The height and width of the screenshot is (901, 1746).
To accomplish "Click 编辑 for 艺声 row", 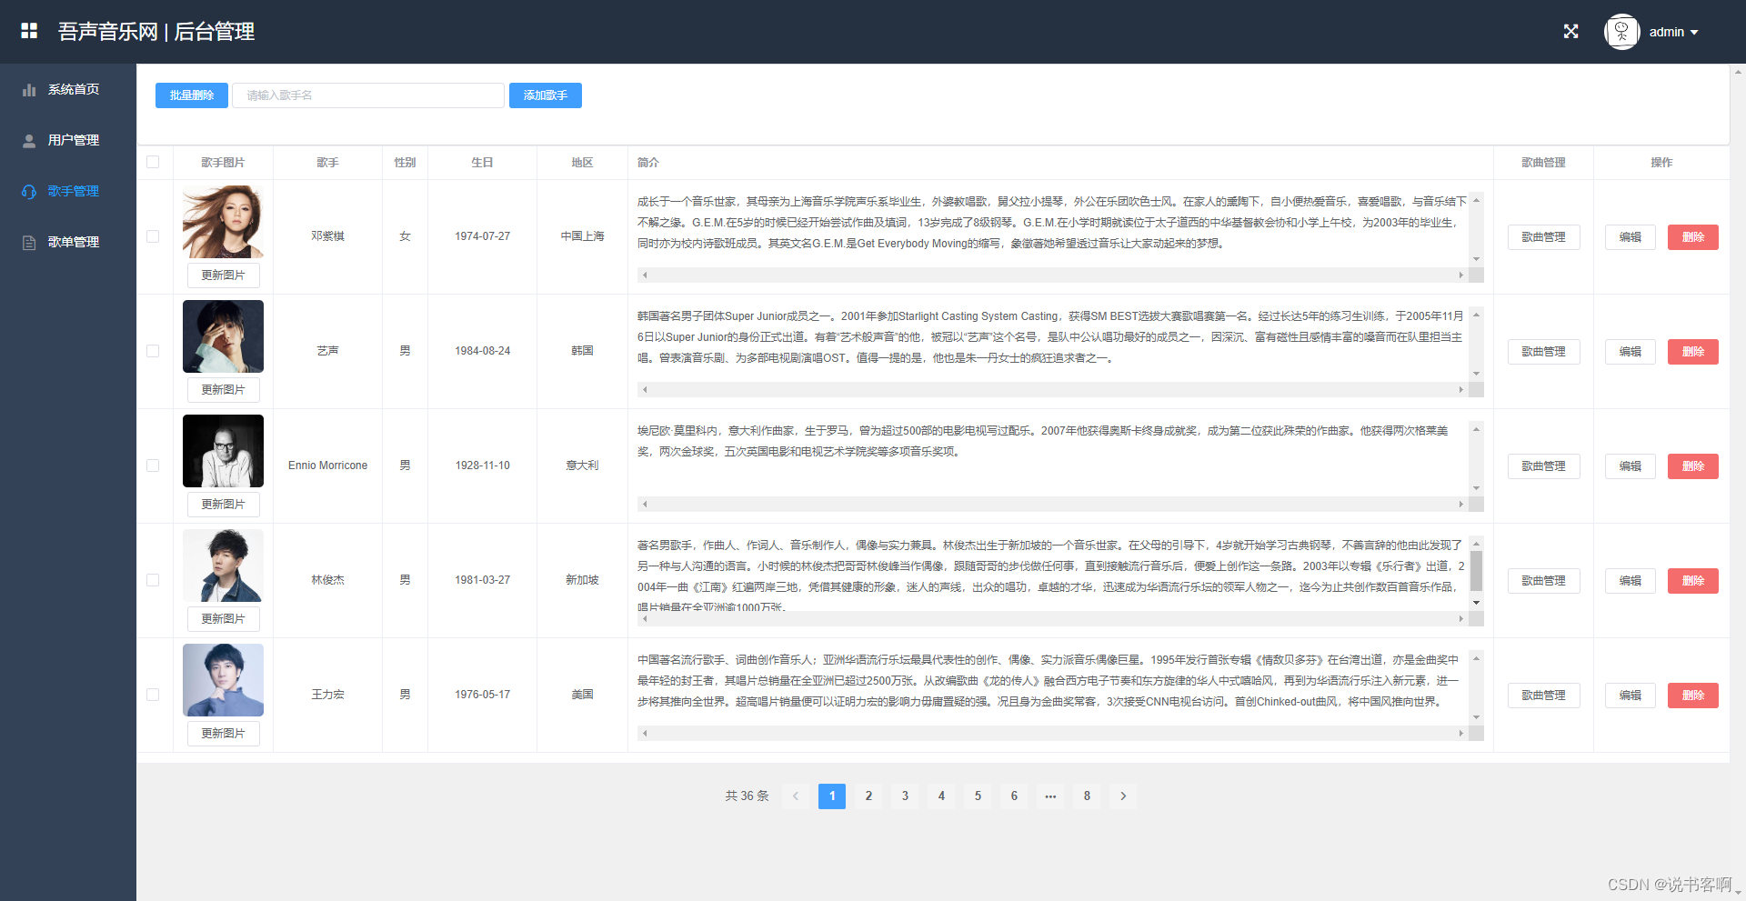I will pos(1631,352).
